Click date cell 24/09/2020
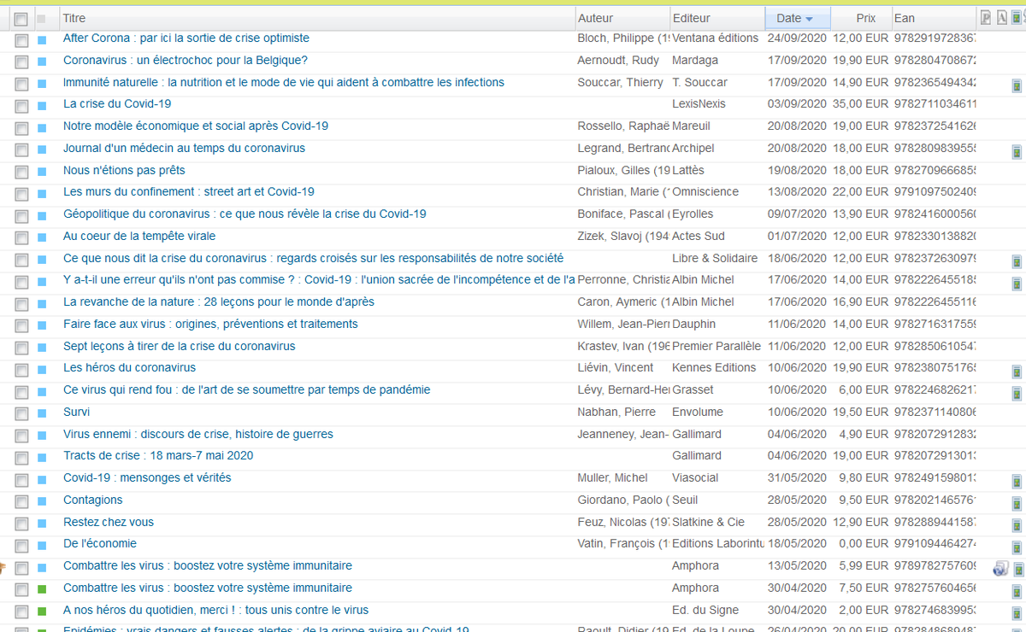 point(797,38)
